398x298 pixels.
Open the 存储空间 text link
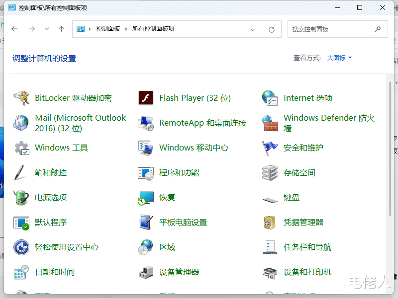pyautogui.click(x=299, y=173)
